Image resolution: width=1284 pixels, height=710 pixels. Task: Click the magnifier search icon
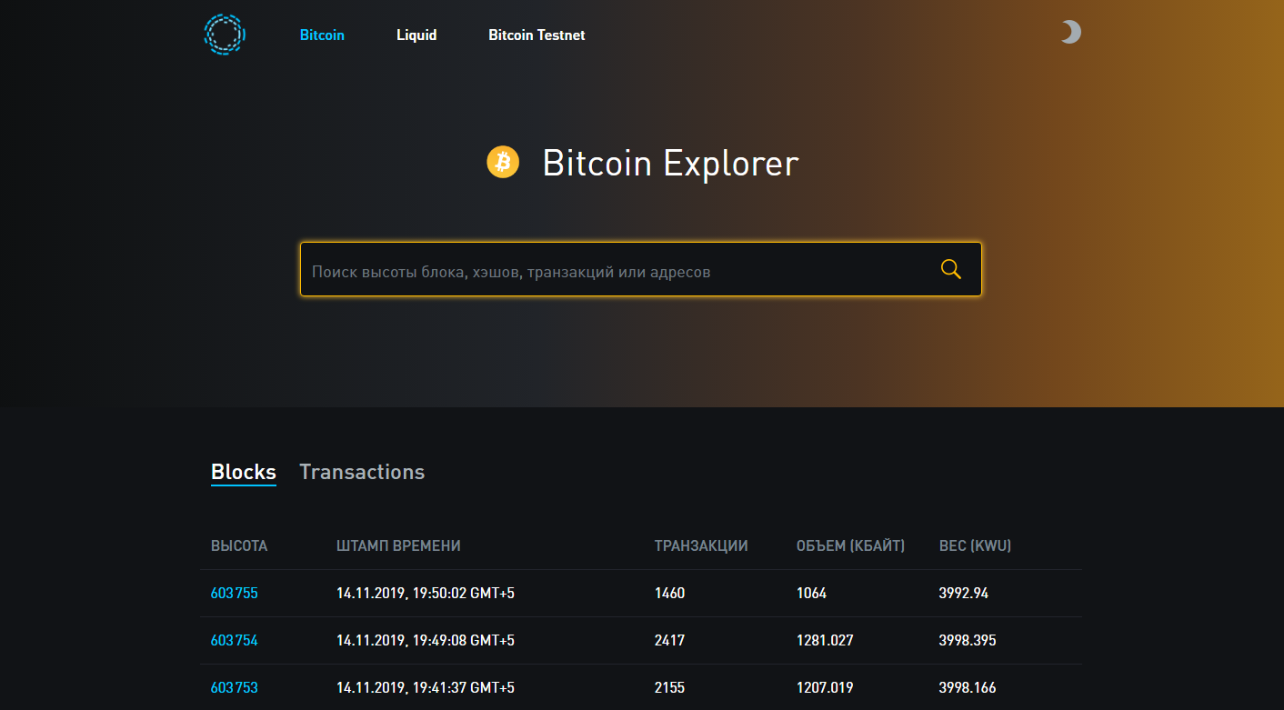click(x=951, y=269)
